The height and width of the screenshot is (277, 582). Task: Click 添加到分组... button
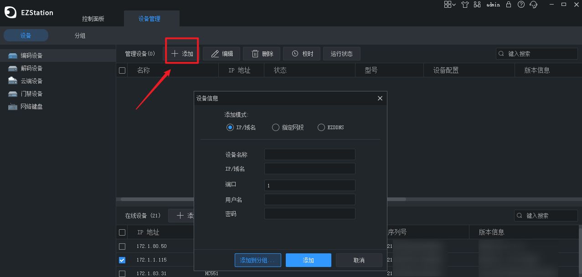(258, 260)
